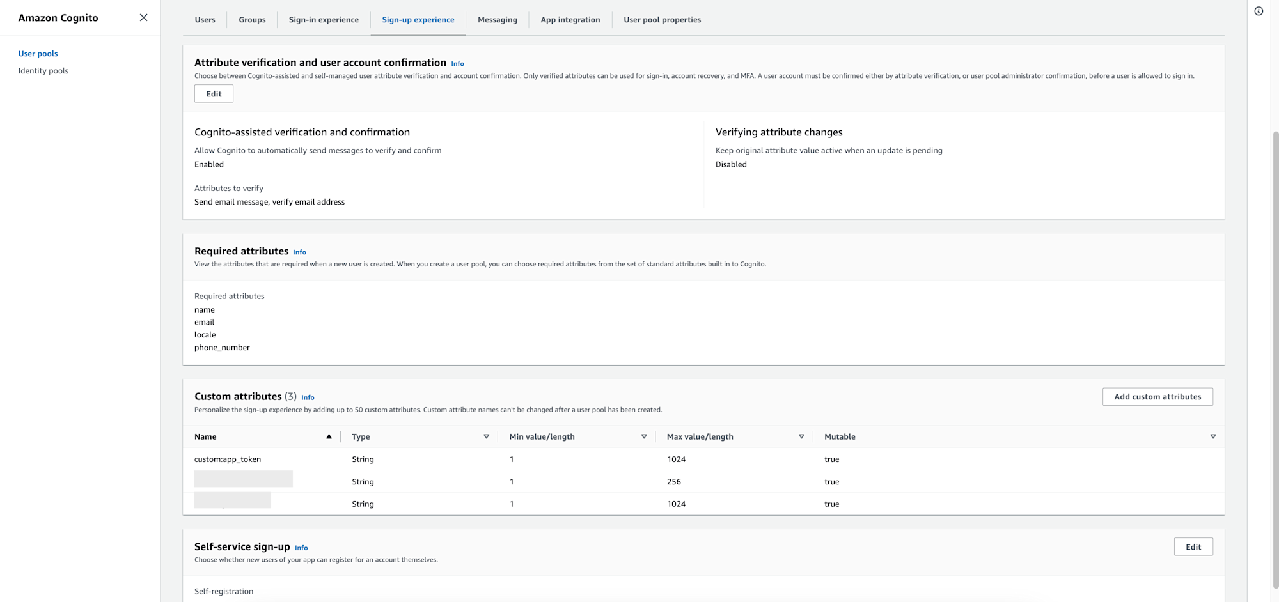1279x602 pixels.
Task: Sort the custom attributes Name column
Action: [x=329, y=436]
